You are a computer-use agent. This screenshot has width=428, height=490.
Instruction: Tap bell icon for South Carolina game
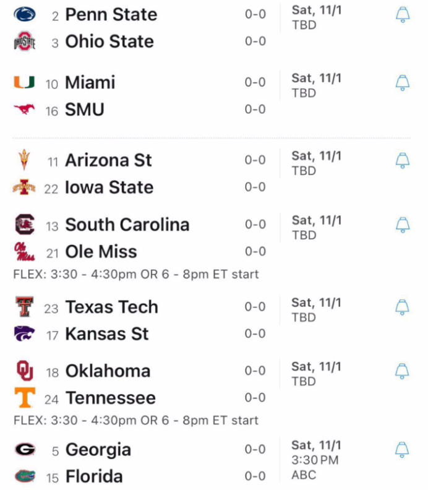[403, 225]
